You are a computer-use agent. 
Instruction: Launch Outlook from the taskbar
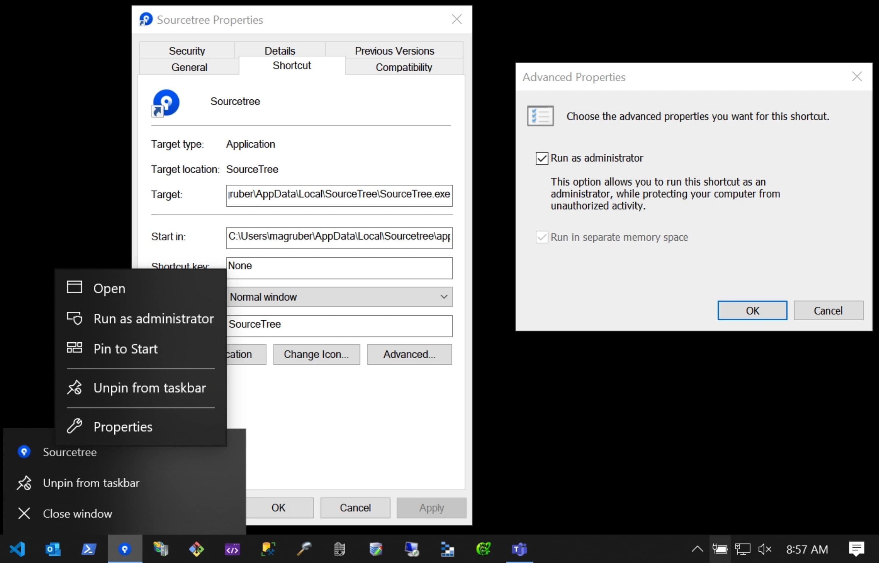coord(53,549)
